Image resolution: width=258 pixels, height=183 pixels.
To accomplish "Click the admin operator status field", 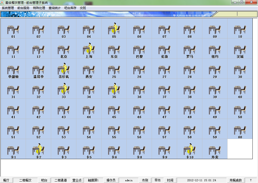I will point(128,180).
